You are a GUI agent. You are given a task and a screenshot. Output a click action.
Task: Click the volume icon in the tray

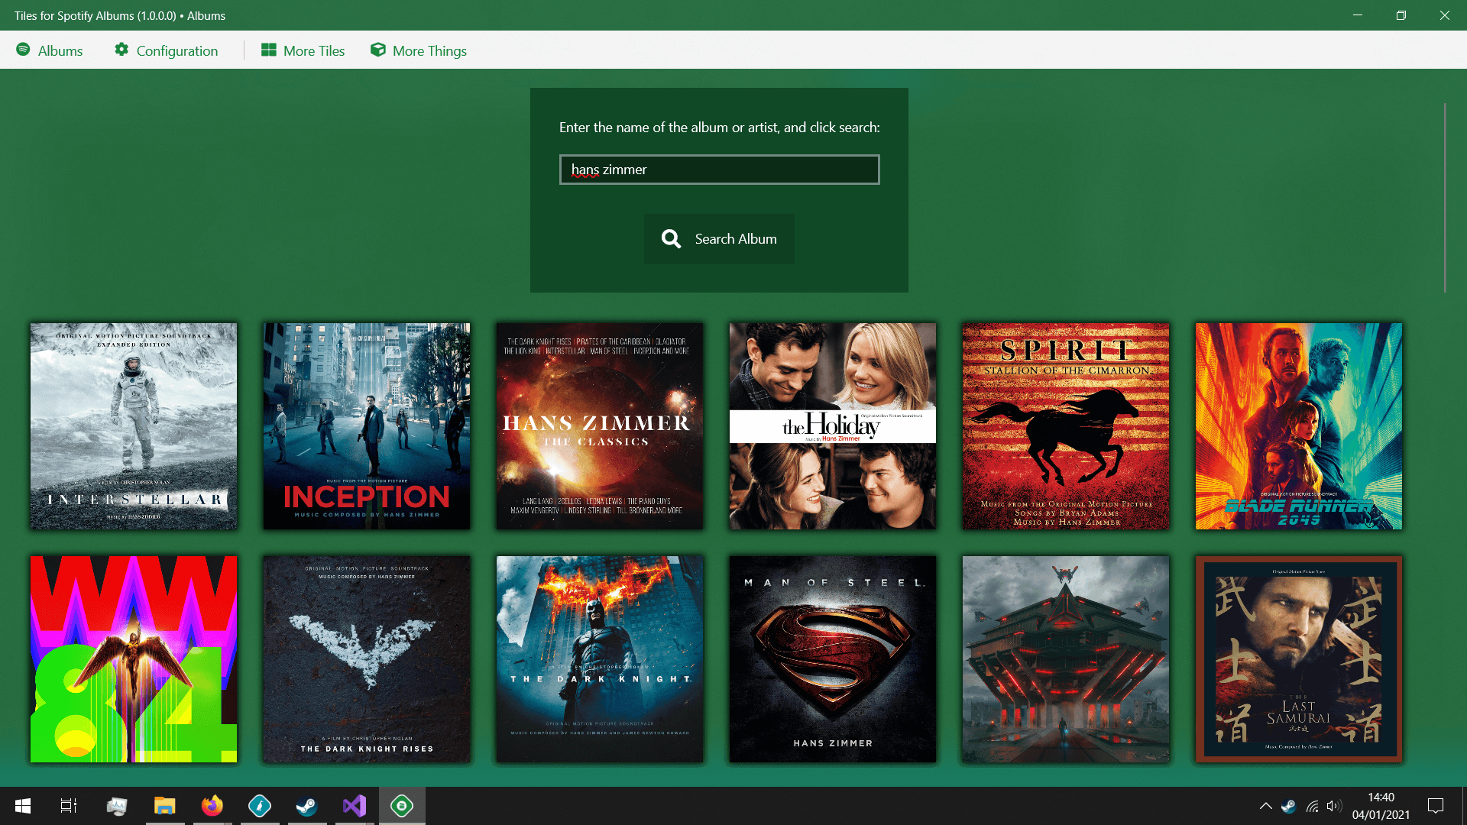1334,805
